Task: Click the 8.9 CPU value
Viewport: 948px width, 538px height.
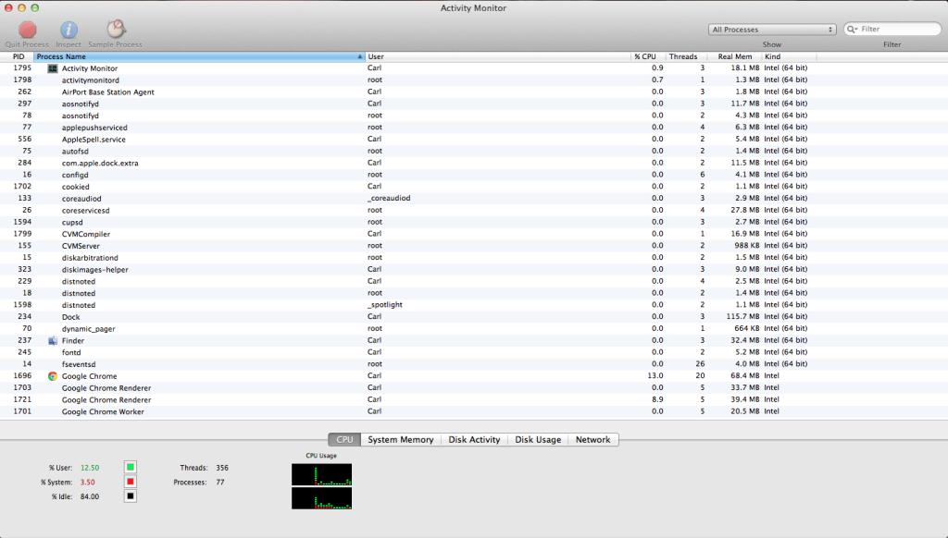Action: [657, 399]
